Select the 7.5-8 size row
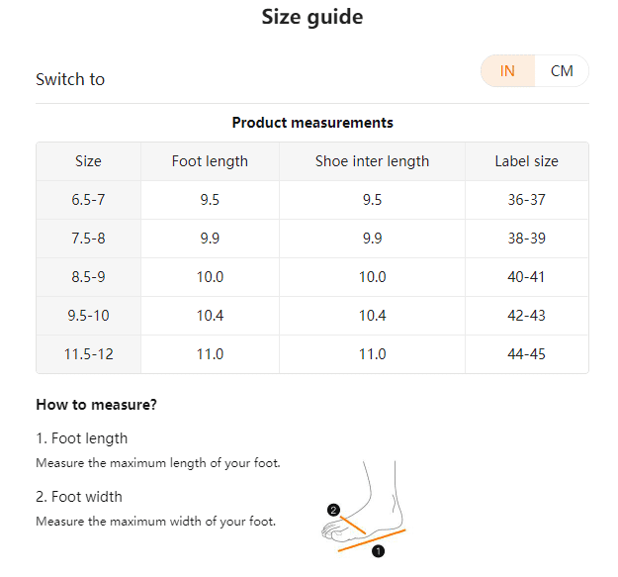Viewport: 618px width, 577px height. (312, 239)
